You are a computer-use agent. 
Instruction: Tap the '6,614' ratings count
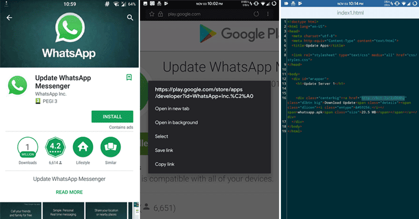click(53, 163)
